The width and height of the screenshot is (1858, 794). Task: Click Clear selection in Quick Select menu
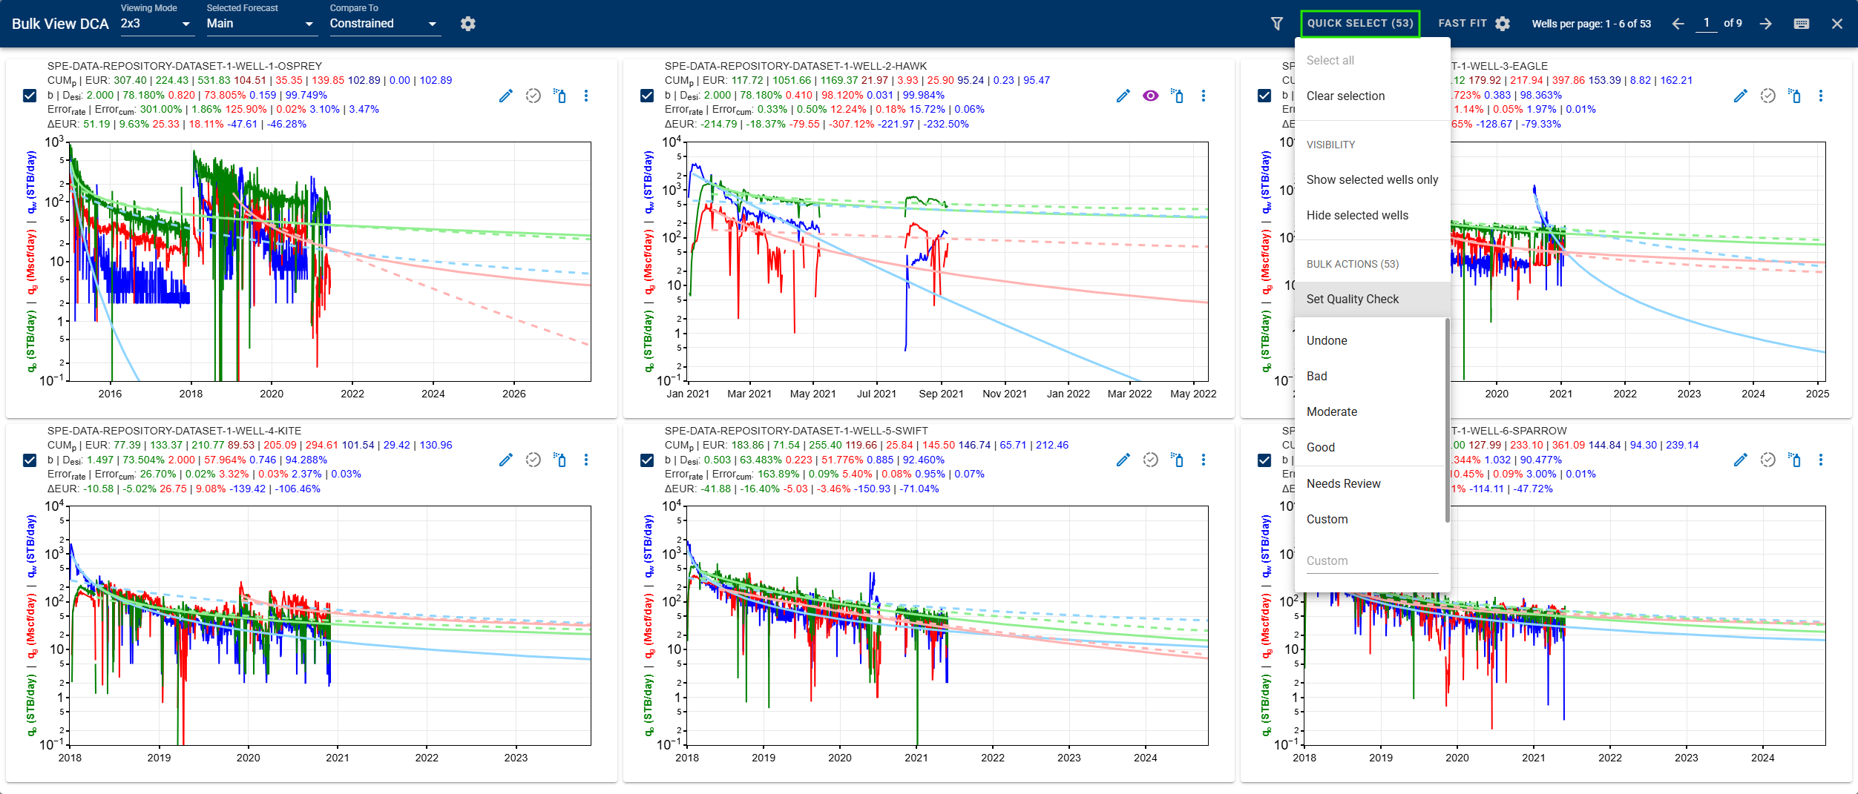click(1345, 96)
